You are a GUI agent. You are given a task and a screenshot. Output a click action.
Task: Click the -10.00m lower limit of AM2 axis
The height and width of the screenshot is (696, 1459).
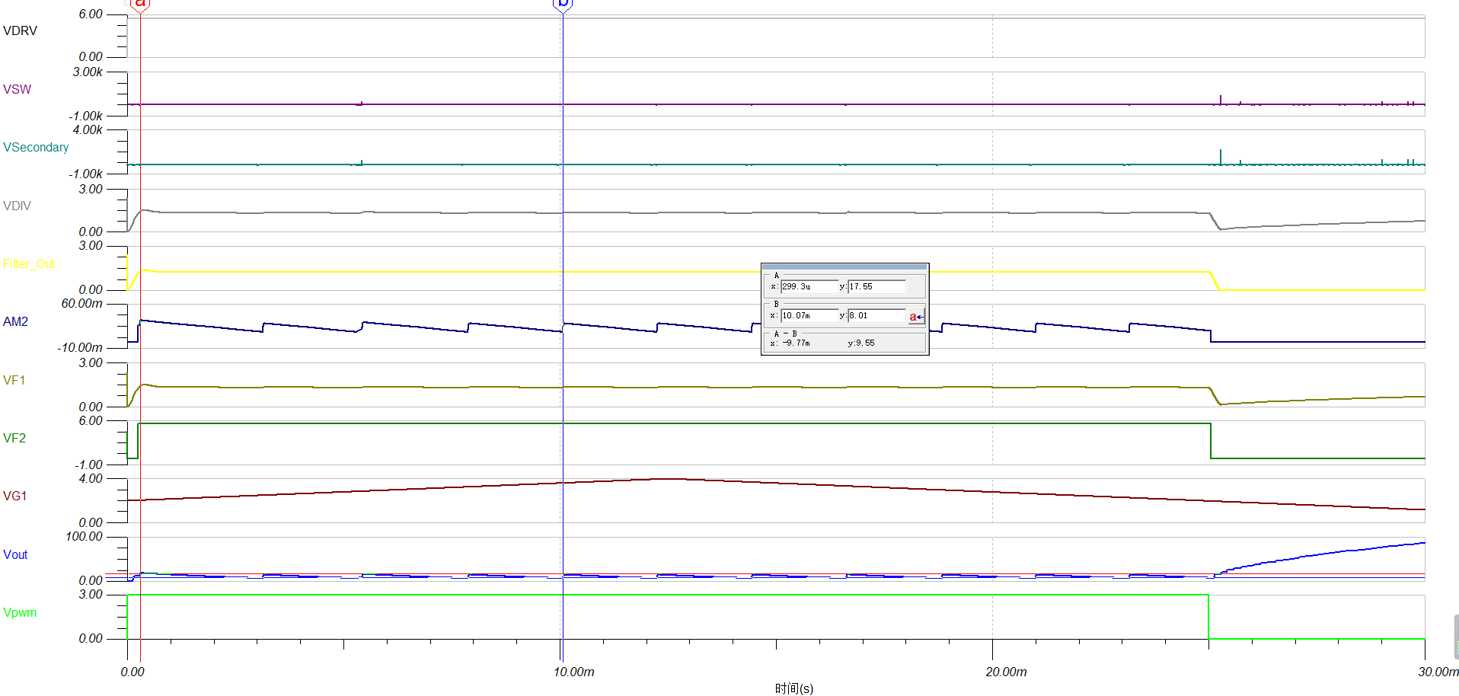coord(79,348)
